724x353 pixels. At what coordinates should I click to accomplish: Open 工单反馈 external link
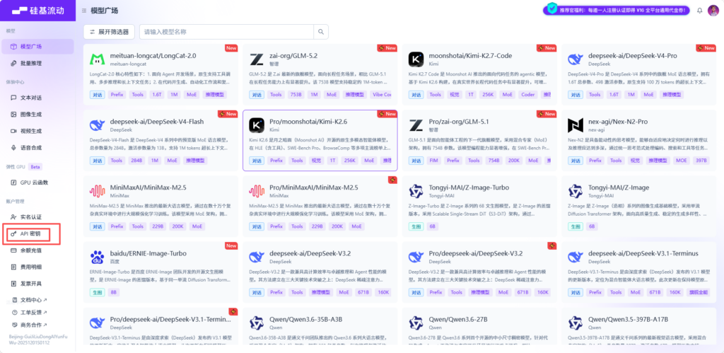pyautogui.click(x=30, y=313)
